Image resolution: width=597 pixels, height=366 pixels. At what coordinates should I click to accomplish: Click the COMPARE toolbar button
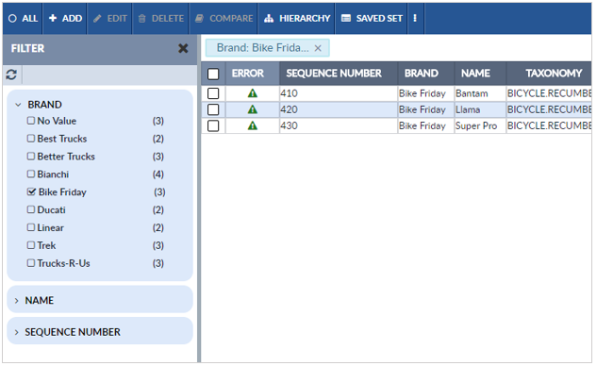pos(224,19)
